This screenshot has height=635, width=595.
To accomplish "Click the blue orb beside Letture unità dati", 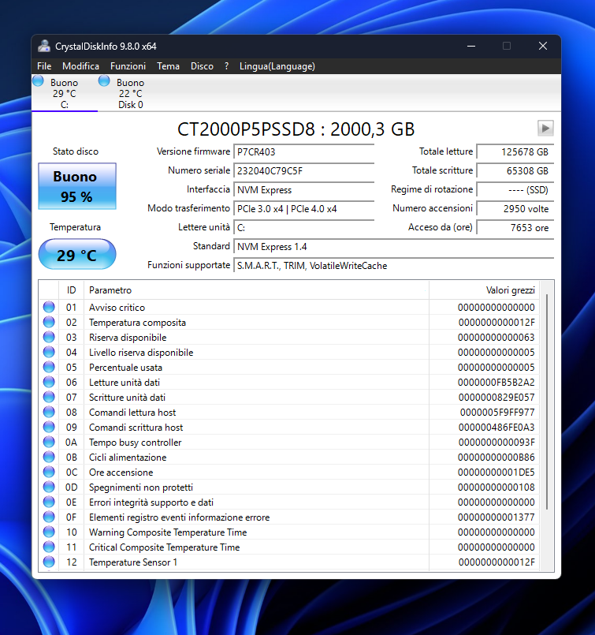I will (x=49, y=382).
